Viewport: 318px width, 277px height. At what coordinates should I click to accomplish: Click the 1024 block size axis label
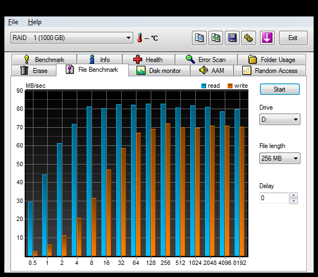coord(195,263)
